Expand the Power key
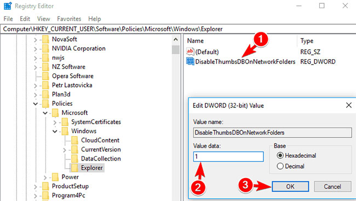Screen dimensions: 356x201 [45, 177]
